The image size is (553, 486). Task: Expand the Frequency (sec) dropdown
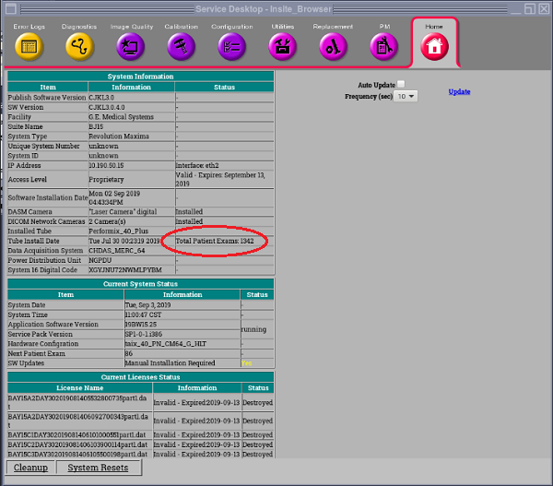point(406,96)
